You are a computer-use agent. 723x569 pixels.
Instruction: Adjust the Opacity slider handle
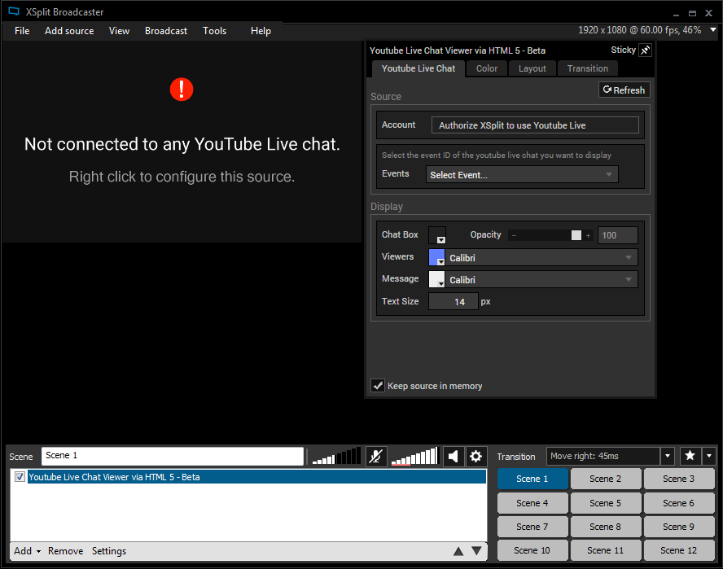click(x=576, y=235)
